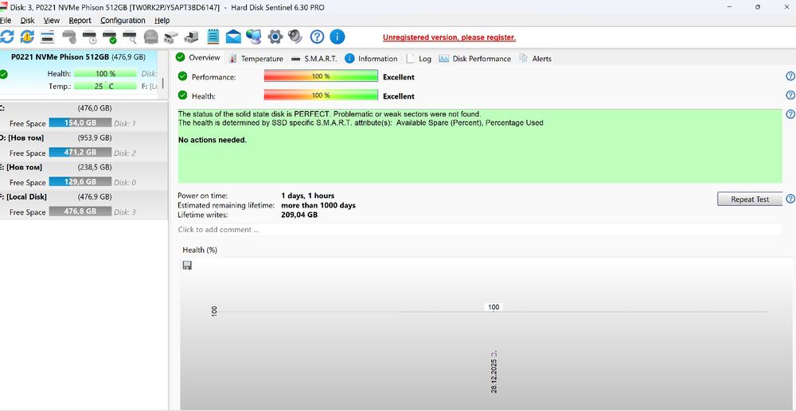This screenshot has height=411, width=796.
Task: Select the E: [Нов том] drive entry
Action: [x=84, y=174]
